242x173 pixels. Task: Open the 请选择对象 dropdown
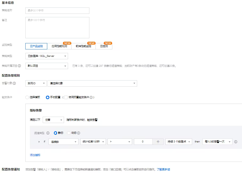point(92,83)
